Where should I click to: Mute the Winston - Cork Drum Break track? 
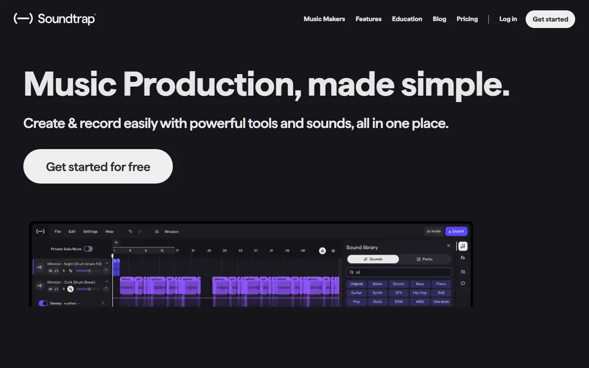tap(50, 289)
